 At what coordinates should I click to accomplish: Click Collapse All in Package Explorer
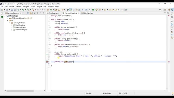coord(28,13)
